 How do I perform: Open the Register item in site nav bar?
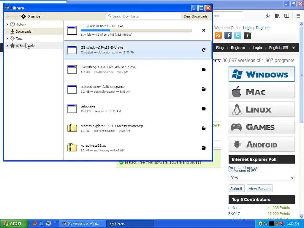pyautogui.click(x=238, y=48)
